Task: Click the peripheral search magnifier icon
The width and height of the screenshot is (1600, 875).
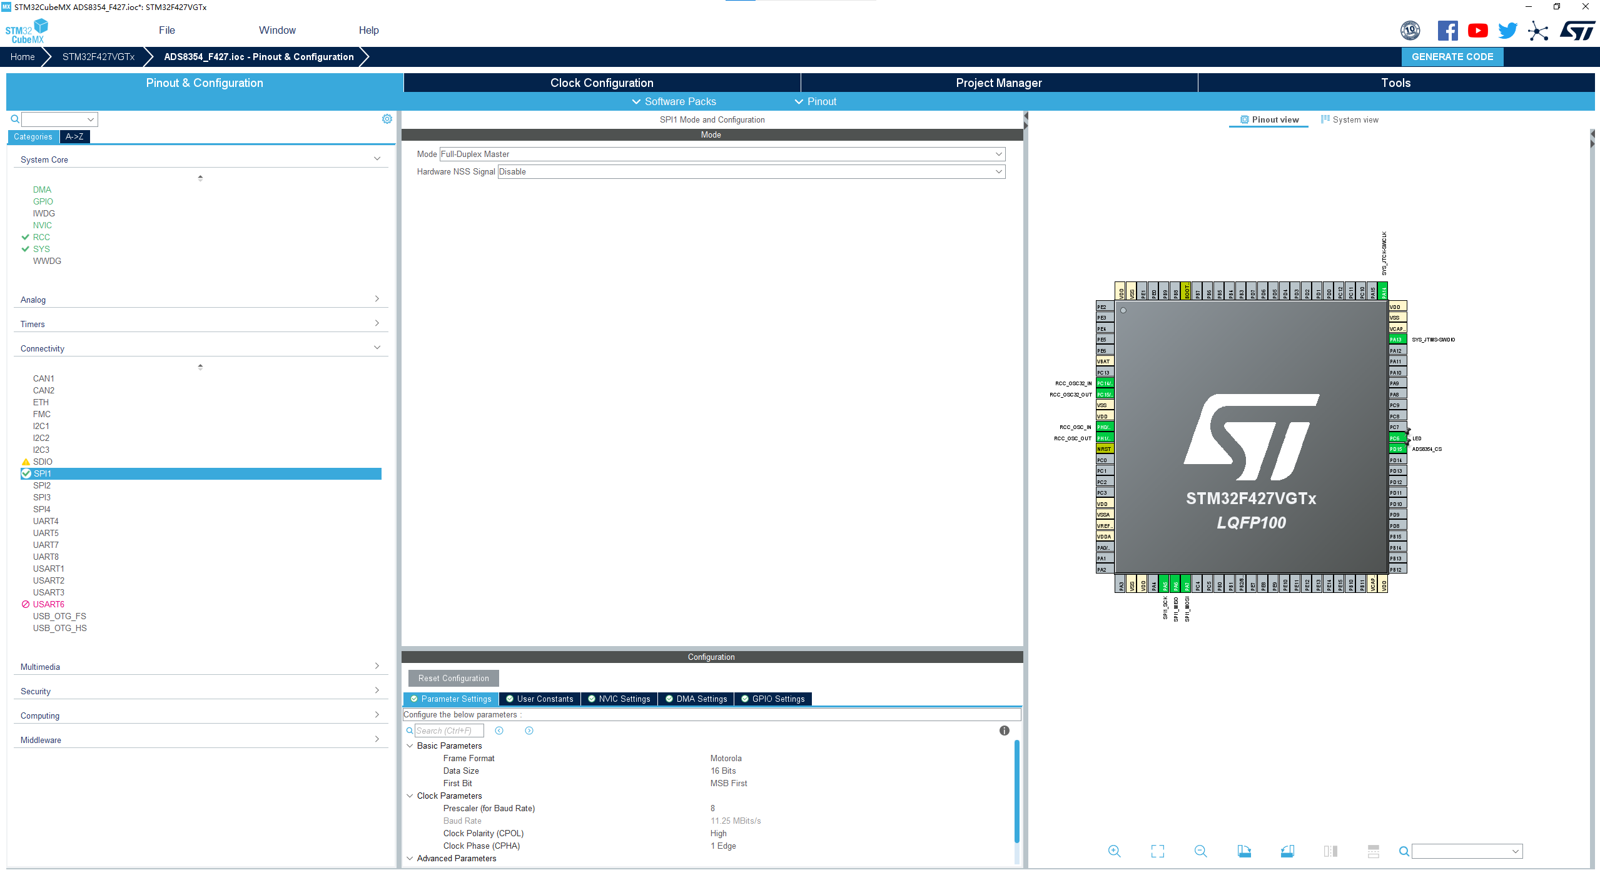Action: point(15,119)
